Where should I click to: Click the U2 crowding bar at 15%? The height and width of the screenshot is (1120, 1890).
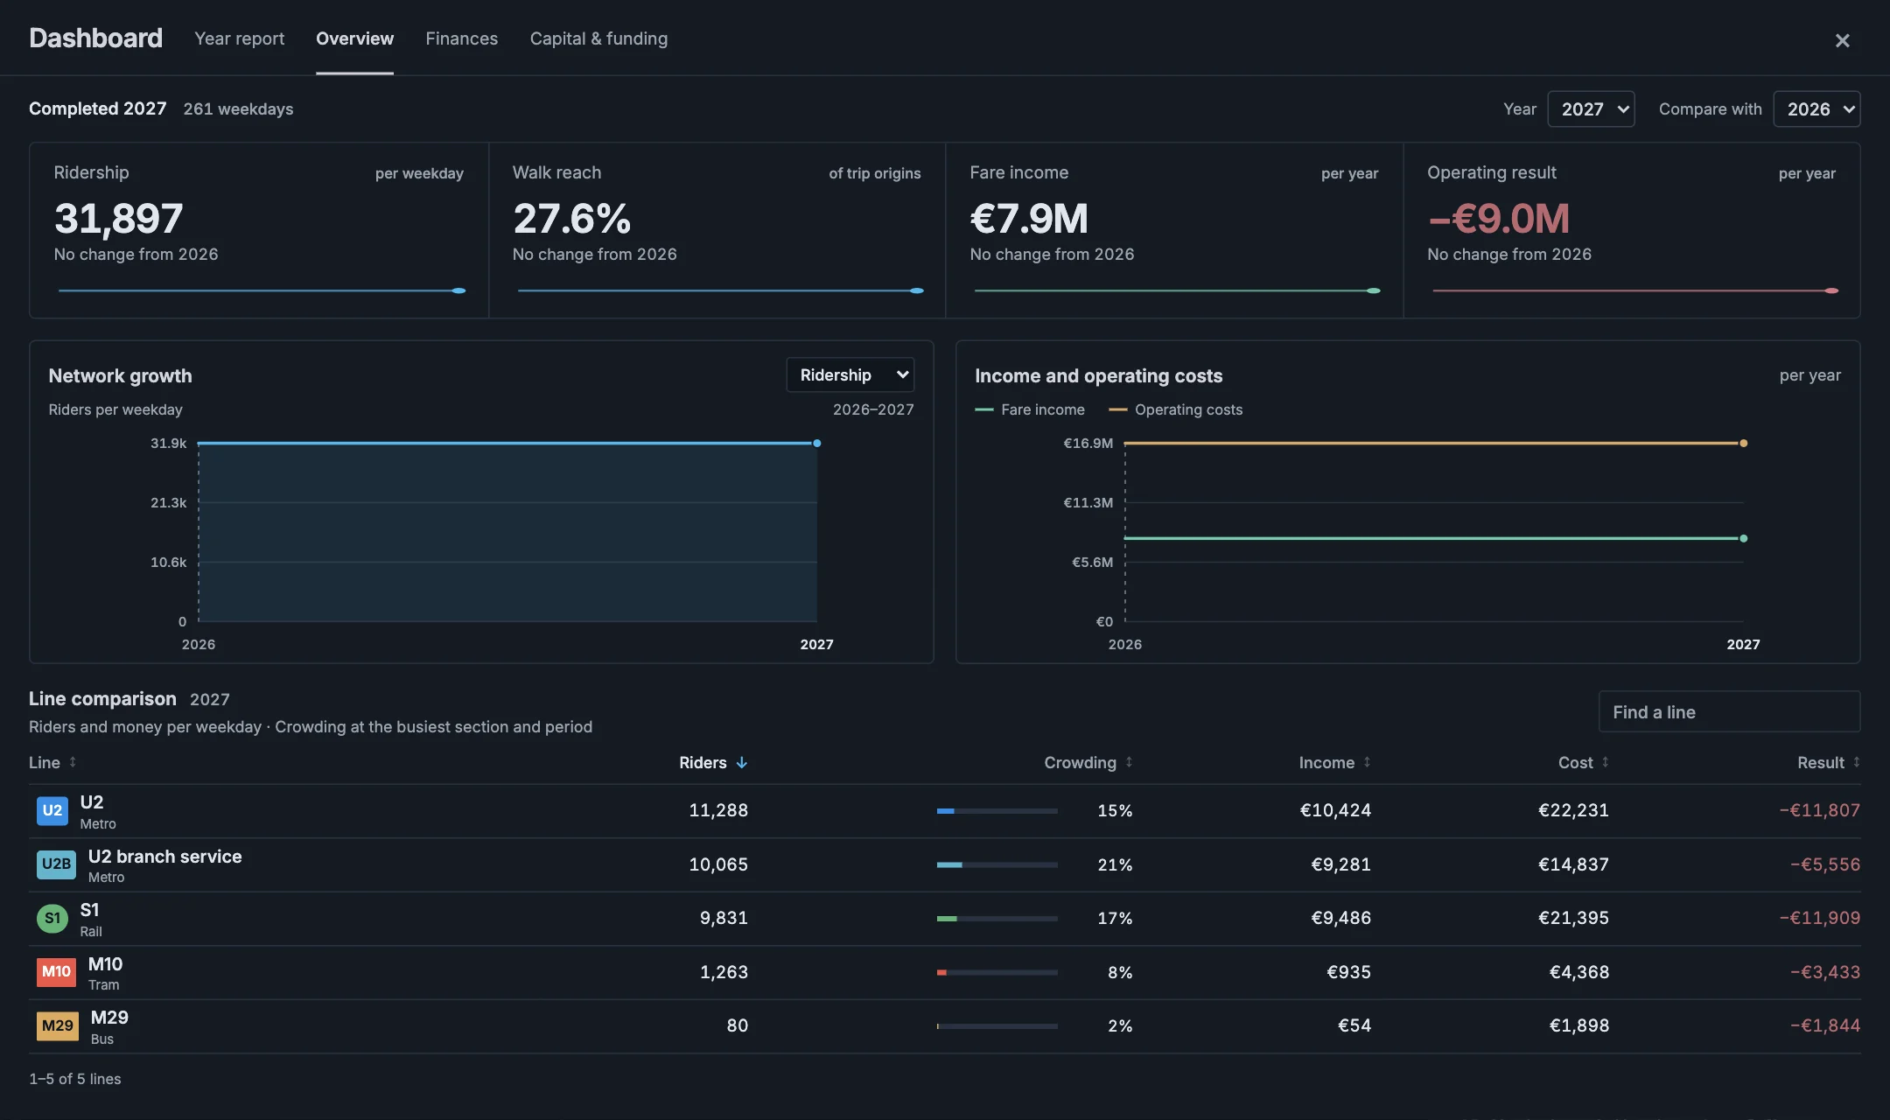point(997,811)
